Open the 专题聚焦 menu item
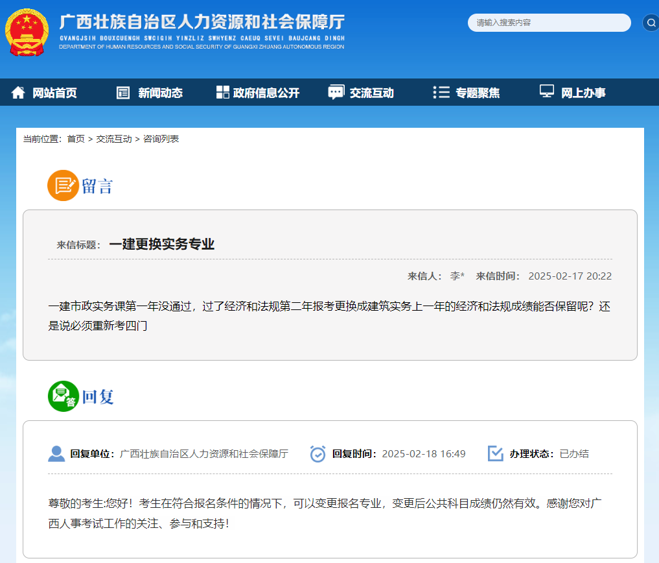659x563 pixels. click(478, 93)
